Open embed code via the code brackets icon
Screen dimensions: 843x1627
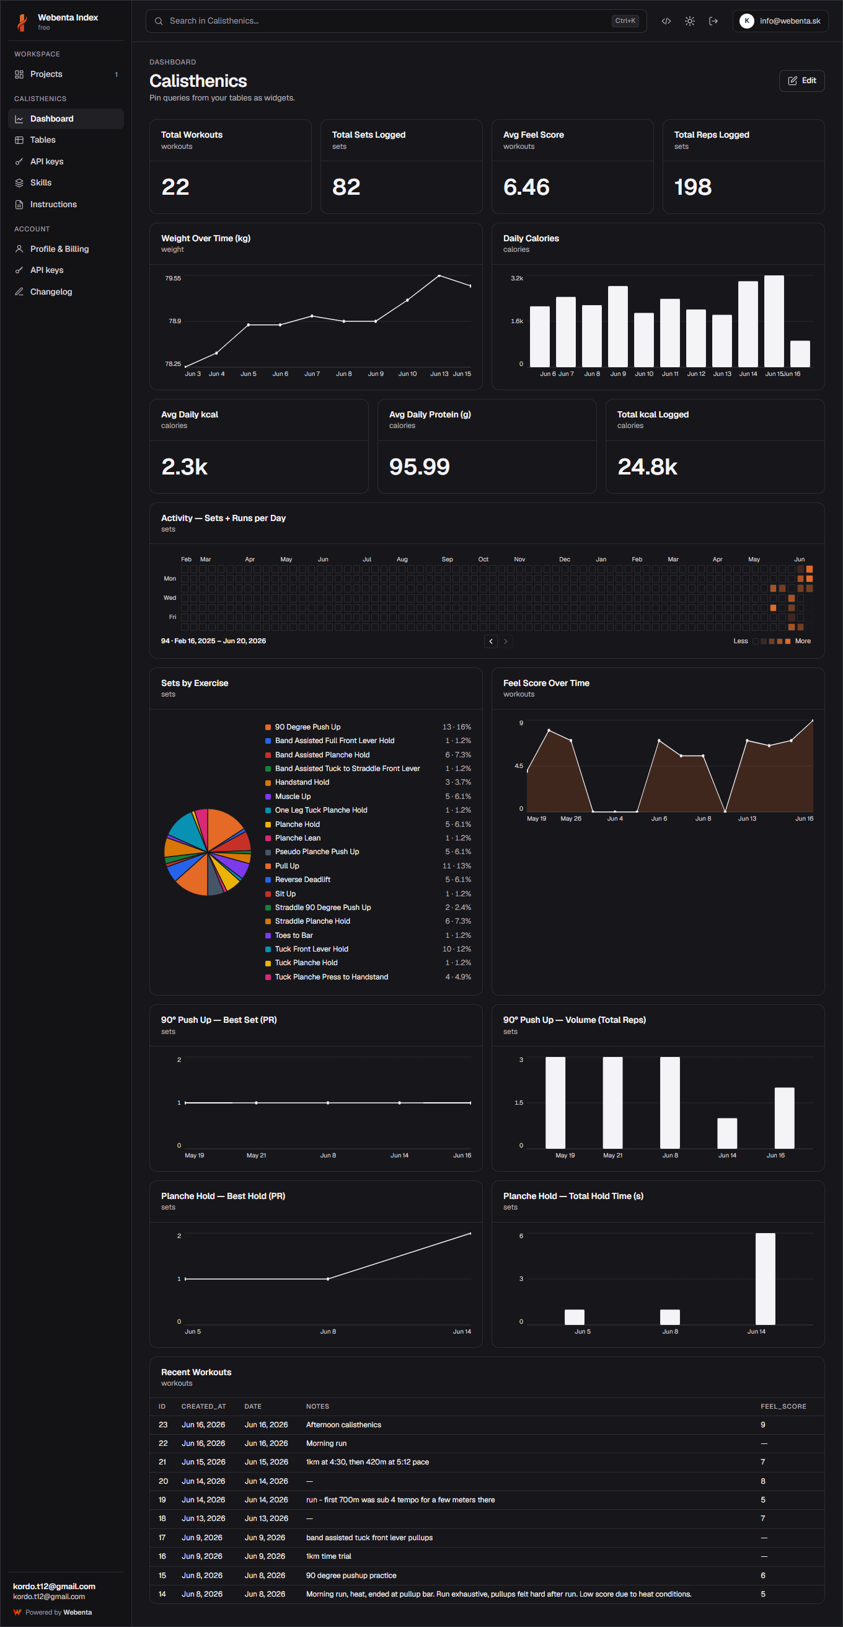click(x=666, y=21)
